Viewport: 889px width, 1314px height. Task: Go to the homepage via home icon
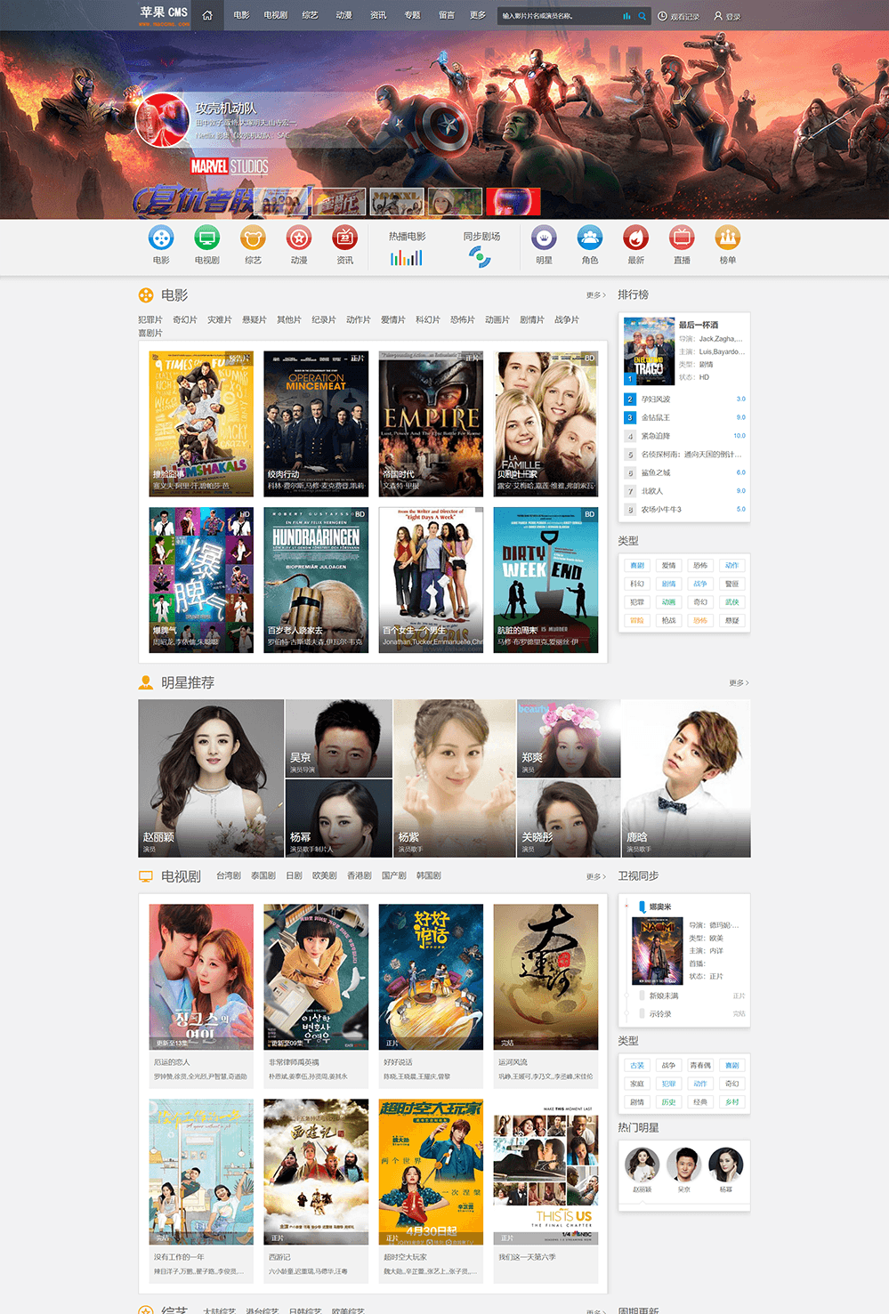pyautogui.click(x=207, y=15)
